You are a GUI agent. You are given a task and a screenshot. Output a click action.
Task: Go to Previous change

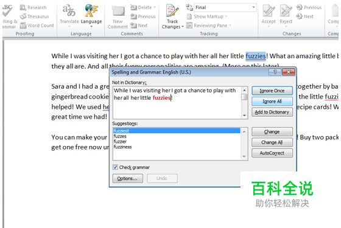[309, 7]
